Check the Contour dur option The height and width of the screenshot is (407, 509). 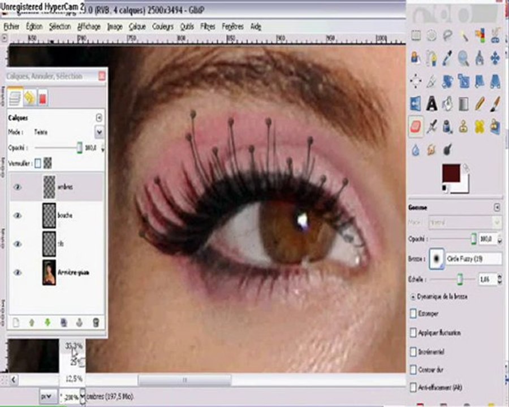[413, 369]
